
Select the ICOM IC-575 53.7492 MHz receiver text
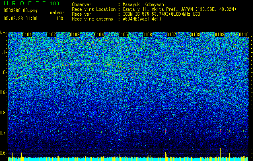click(161, 14)
